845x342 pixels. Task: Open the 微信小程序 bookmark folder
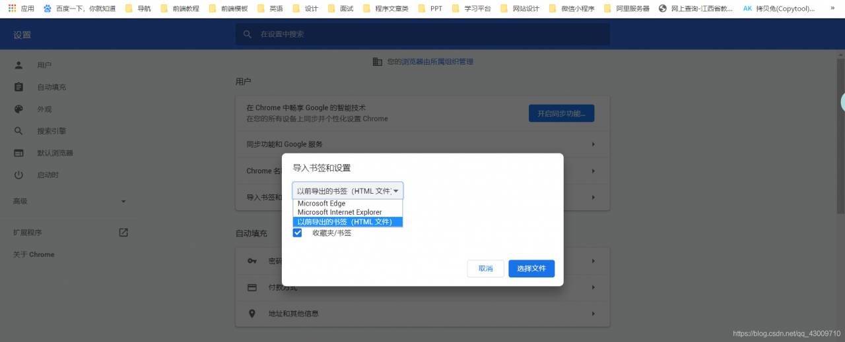point(571,9)
